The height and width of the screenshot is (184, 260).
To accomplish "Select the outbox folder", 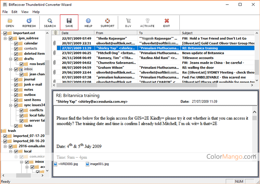I will pos(30,95).
